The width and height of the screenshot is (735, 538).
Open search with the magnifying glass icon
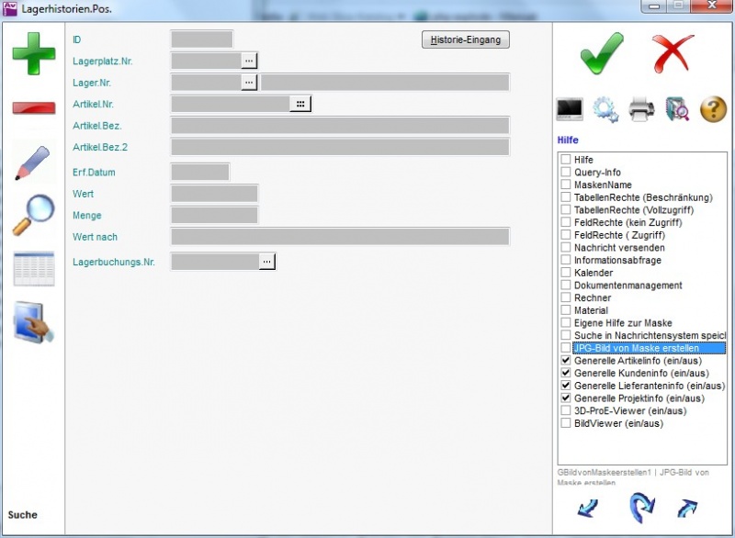33,215
